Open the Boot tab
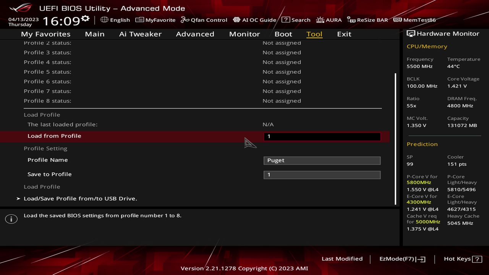The image size is (489, 275). [283, 34]
